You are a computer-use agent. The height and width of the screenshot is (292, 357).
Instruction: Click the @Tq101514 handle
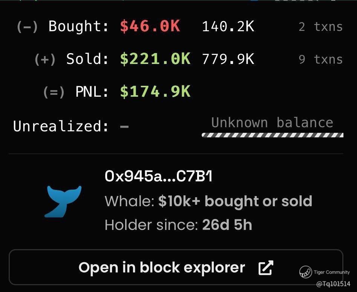(333, 283)
